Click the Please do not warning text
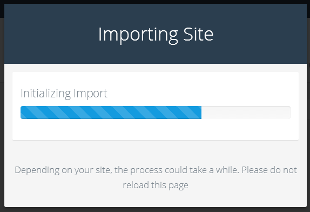Image resolution: width=310 pixels, height=212 pixels. click(x=269, y=170)
